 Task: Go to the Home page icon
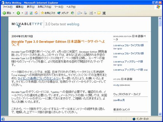click(x=36, y=13)
